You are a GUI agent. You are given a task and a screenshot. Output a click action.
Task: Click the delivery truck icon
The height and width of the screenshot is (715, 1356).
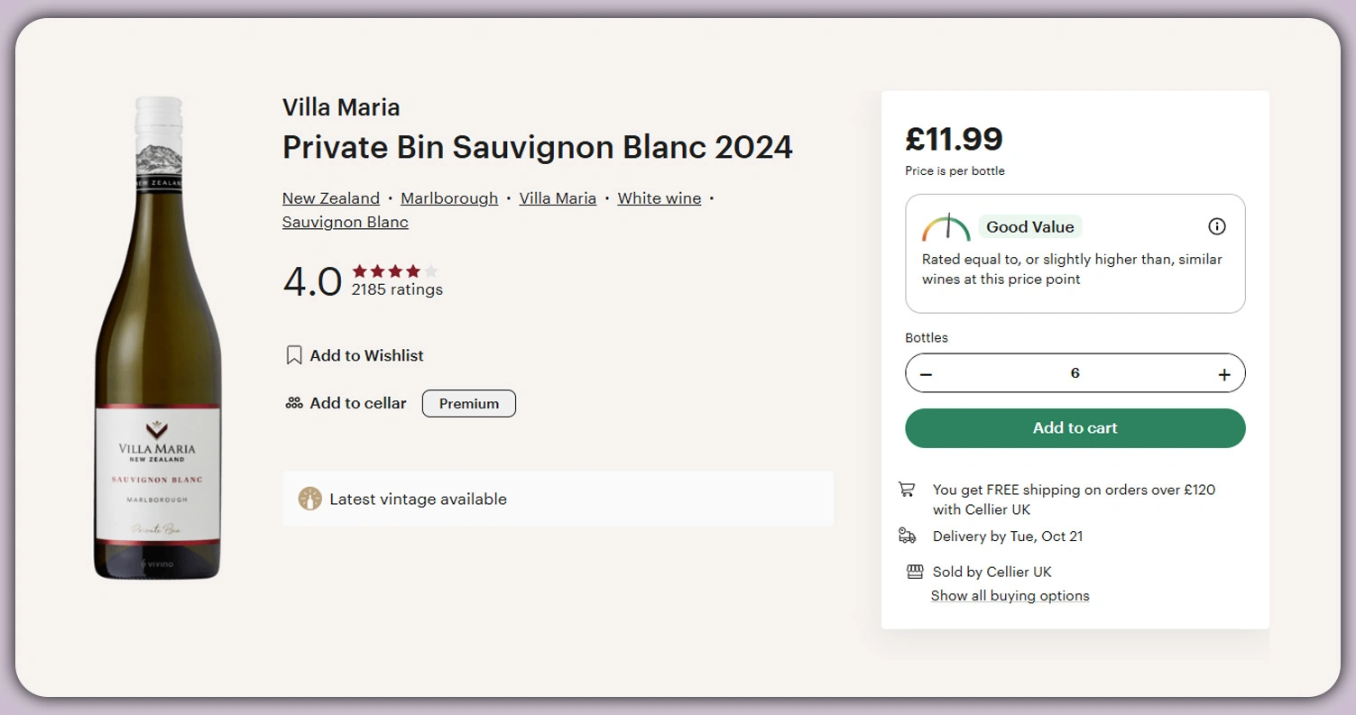point(908,536)
